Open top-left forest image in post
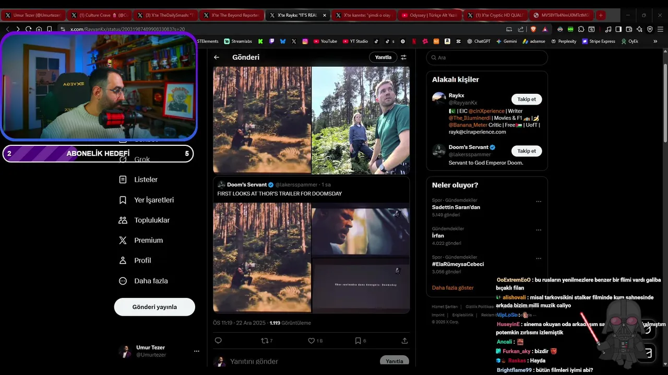This screenshot has width=668, height=375. (x=262, y=120)
